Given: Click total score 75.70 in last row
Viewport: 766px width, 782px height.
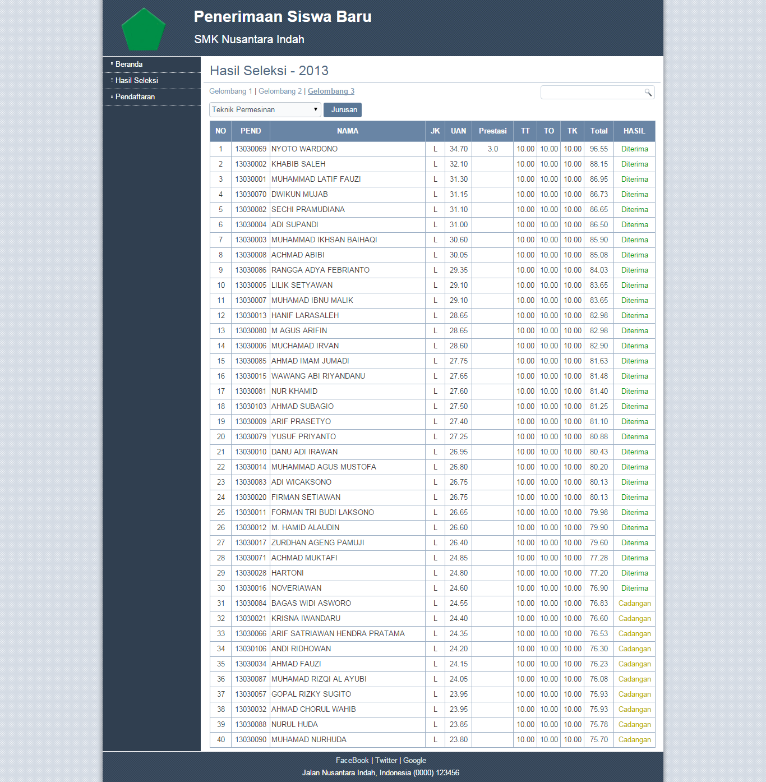Looking at the screenshot, I should click(599, 739).
